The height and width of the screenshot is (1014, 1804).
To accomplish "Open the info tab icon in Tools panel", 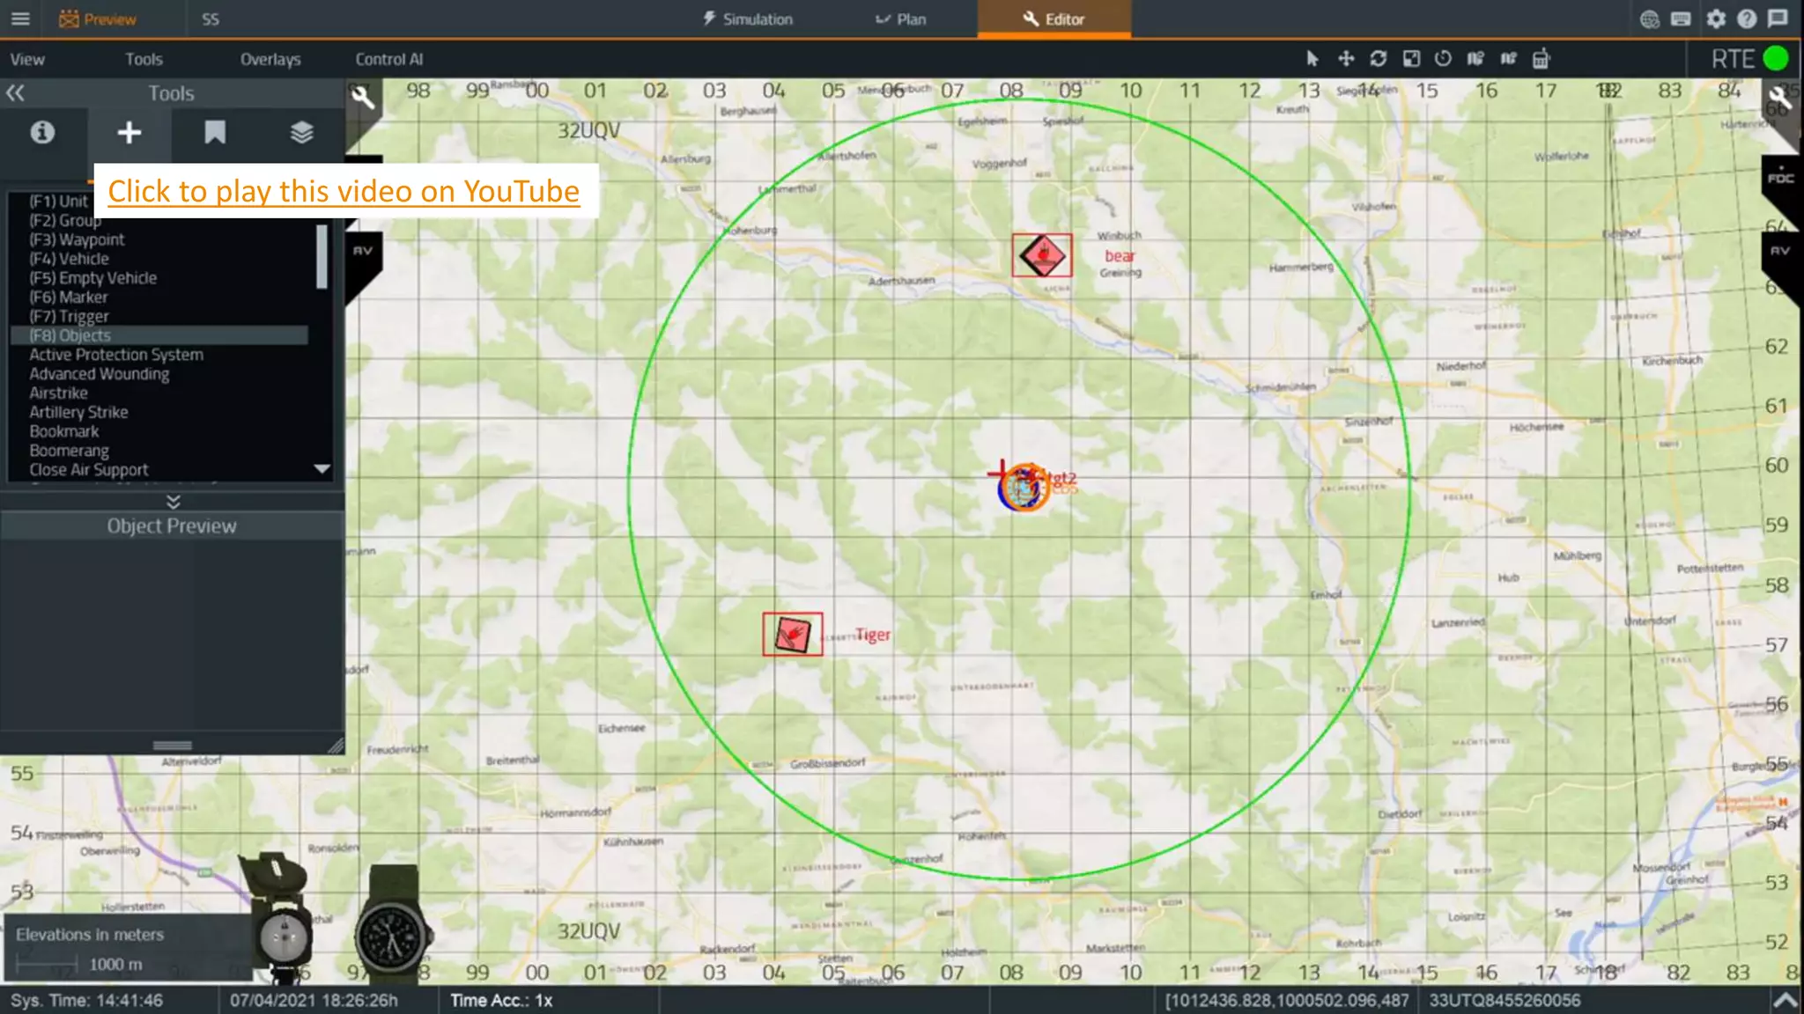I will pos(42,133).
